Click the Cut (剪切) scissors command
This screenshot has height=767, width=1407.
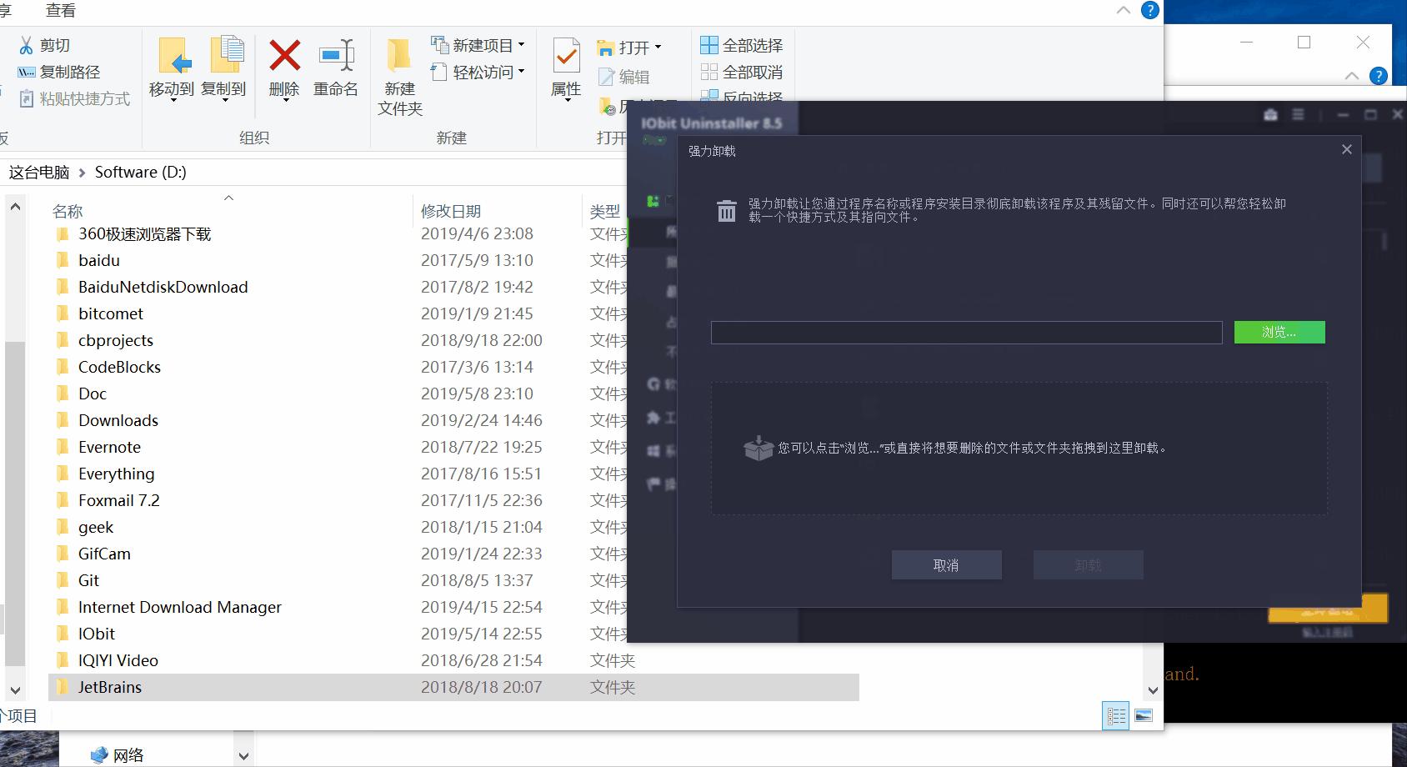(x=44, y=45)
